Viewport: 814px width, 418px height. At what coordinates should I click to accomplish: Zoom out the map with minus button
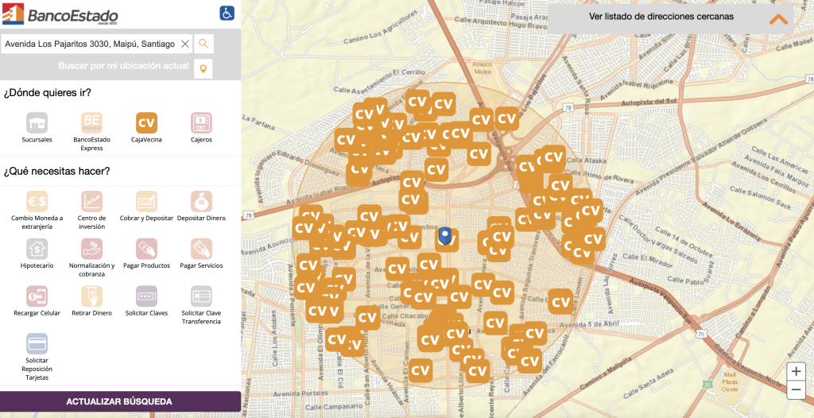(x=796, y=389)
